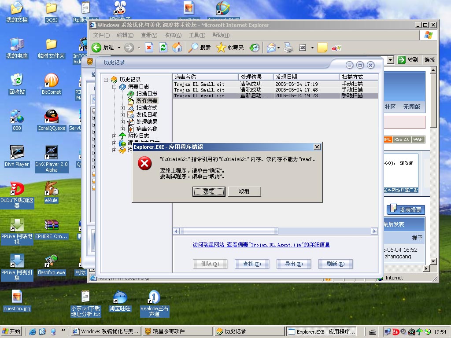Click the IE Stop icon
Screen dimensions: 451x338
[x=149, y=48]
